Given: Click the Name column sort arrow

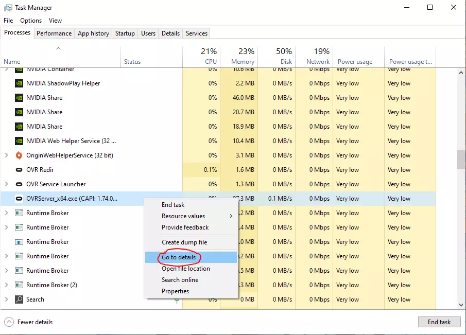Looking at the screenshot, I should pyautogui.click(x=59, y=48).
